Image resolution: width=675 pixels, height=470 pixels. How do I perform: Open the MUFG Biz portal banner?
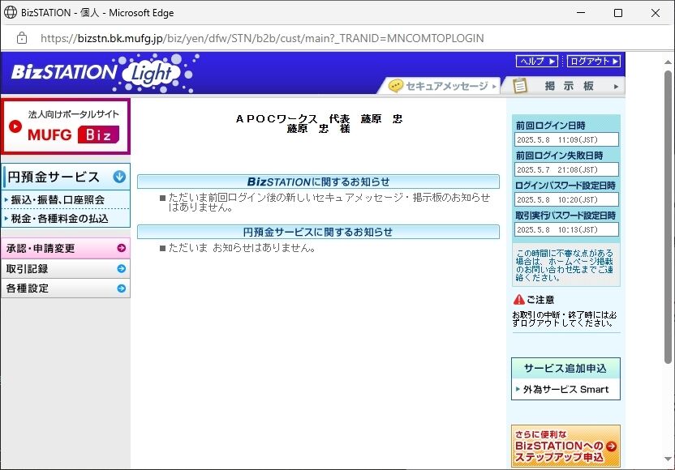click(x=66, y=126)
